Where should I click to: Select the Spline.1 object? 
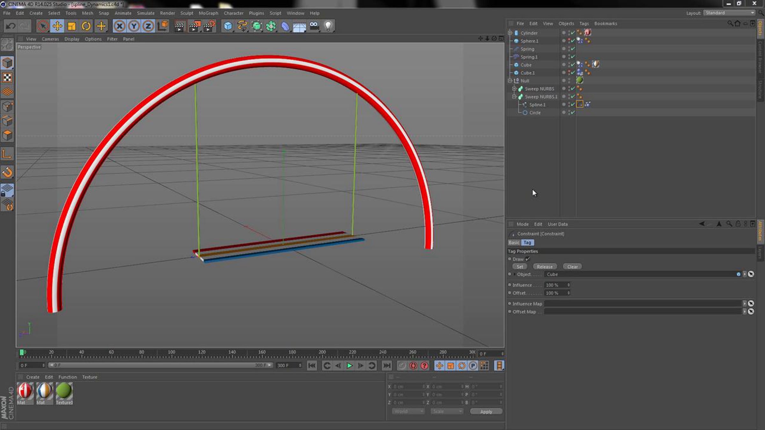coord(537,104)
